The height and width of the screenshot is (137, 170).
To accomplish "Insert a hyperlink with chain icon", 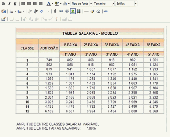I will 61,11.
